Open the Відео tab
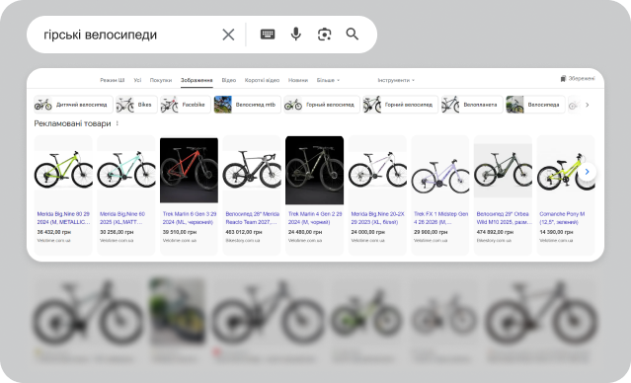 pos(228,80)
